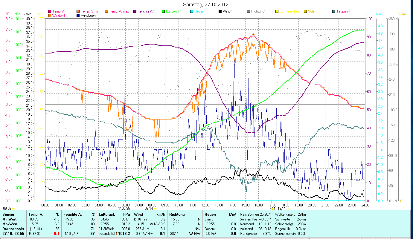
Task: Click the 'F: 87 %' humidity reading
Action: click(35, 234)
